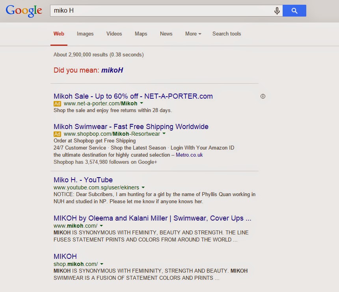Open the 'MIKOH' shop result link
Screen dimensions: 339x292
[65, 256]
